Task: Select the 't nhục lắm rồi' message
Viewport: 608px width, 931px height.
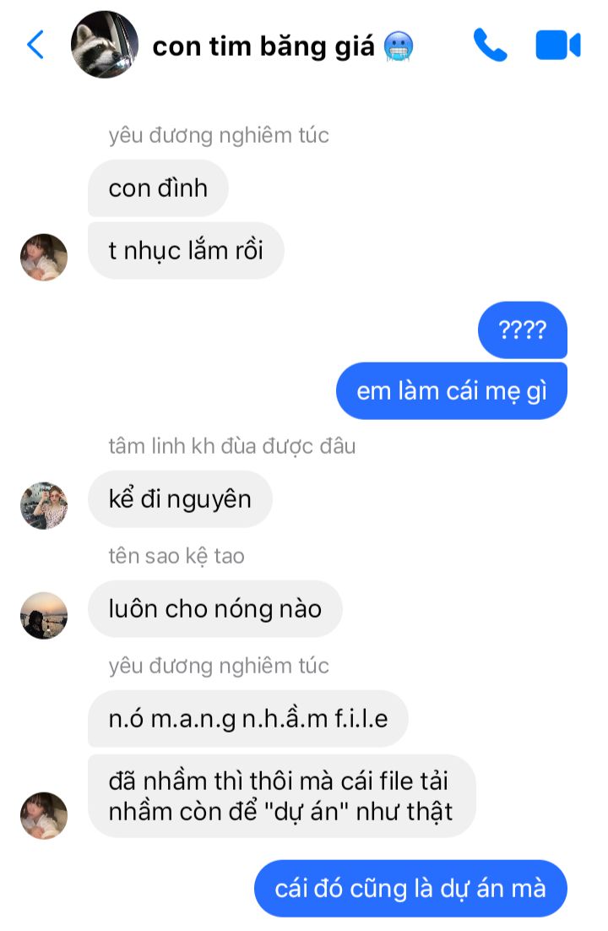Action: (x=186, y=251)
